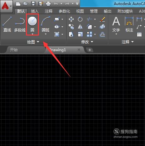Viewport: 145px width, 146px height.
Task: Select the 直线 line tool
Action: pos(7,24)
